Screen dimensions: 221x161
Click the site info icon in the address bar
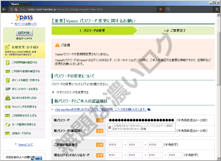coord(12,9)
